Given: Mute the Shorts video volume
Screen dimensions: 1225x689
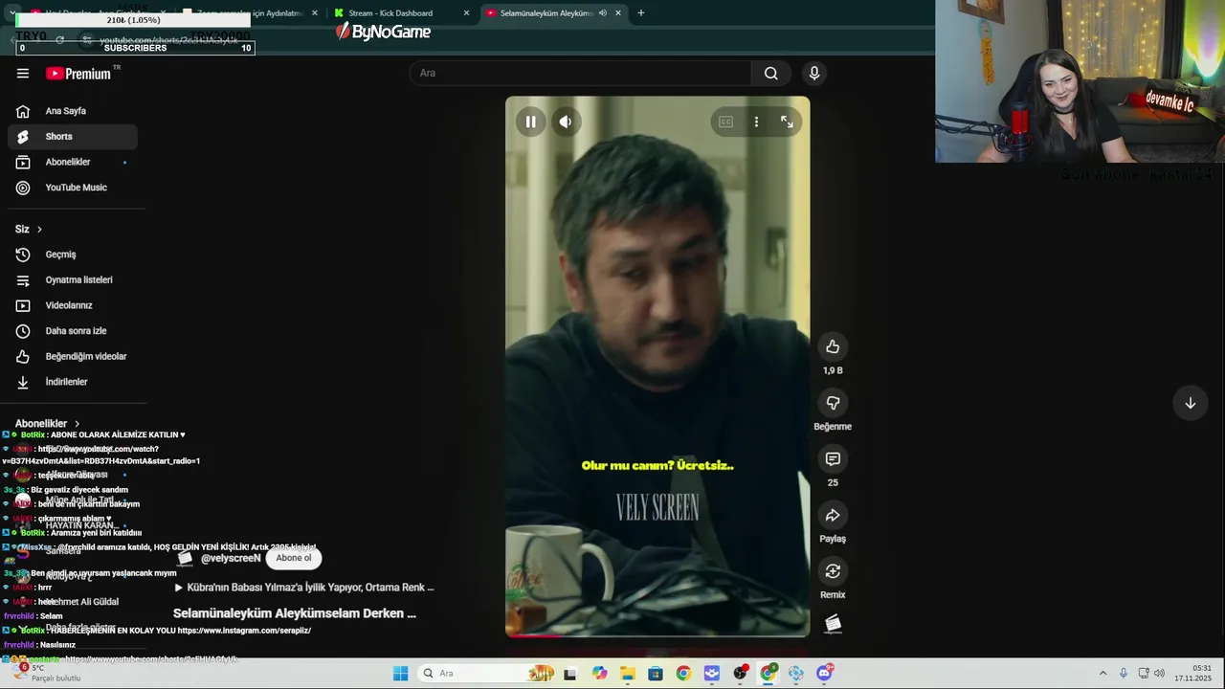Looking at the screenshot, I should pos(566,122).
